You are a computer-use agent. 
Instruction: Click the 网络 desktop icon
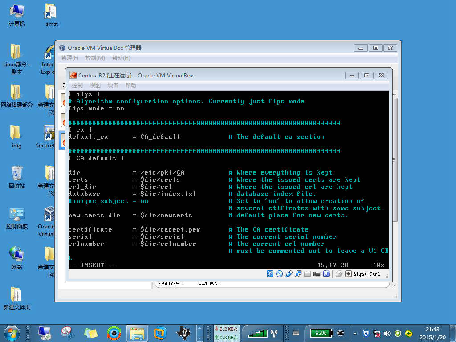(x=16, y=258)
